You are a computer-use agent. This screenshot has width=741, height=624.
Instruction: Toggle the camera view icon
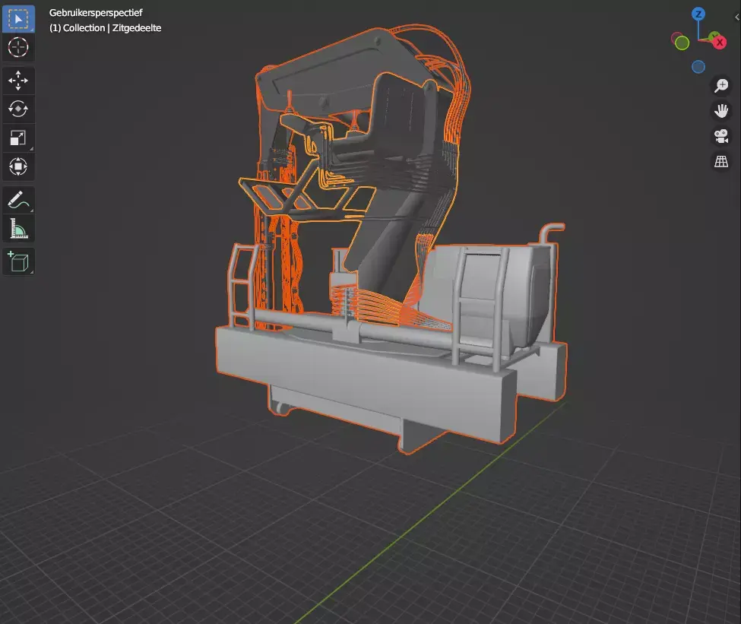721,136
